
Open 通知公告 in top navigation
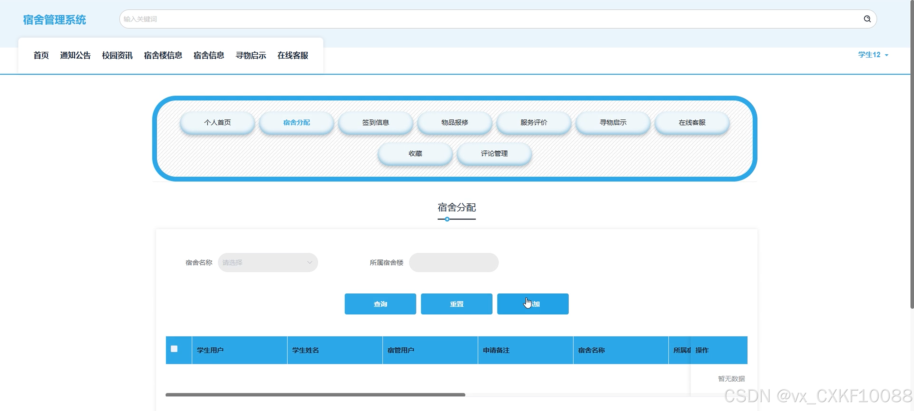[x=75, y=55]
